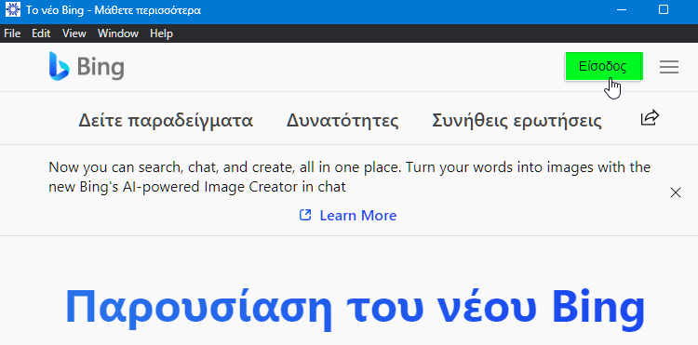Viewport: 698px width, 345px height.
Task: Click the Image Creator announcement text
Action: 349,177
